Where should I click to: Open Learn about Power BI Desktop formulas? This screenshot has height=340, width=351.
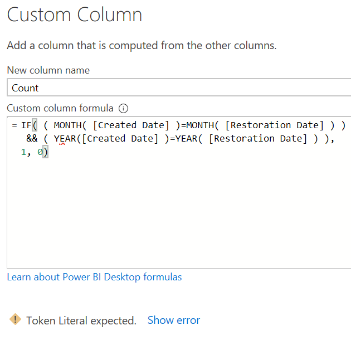[94, 277]
